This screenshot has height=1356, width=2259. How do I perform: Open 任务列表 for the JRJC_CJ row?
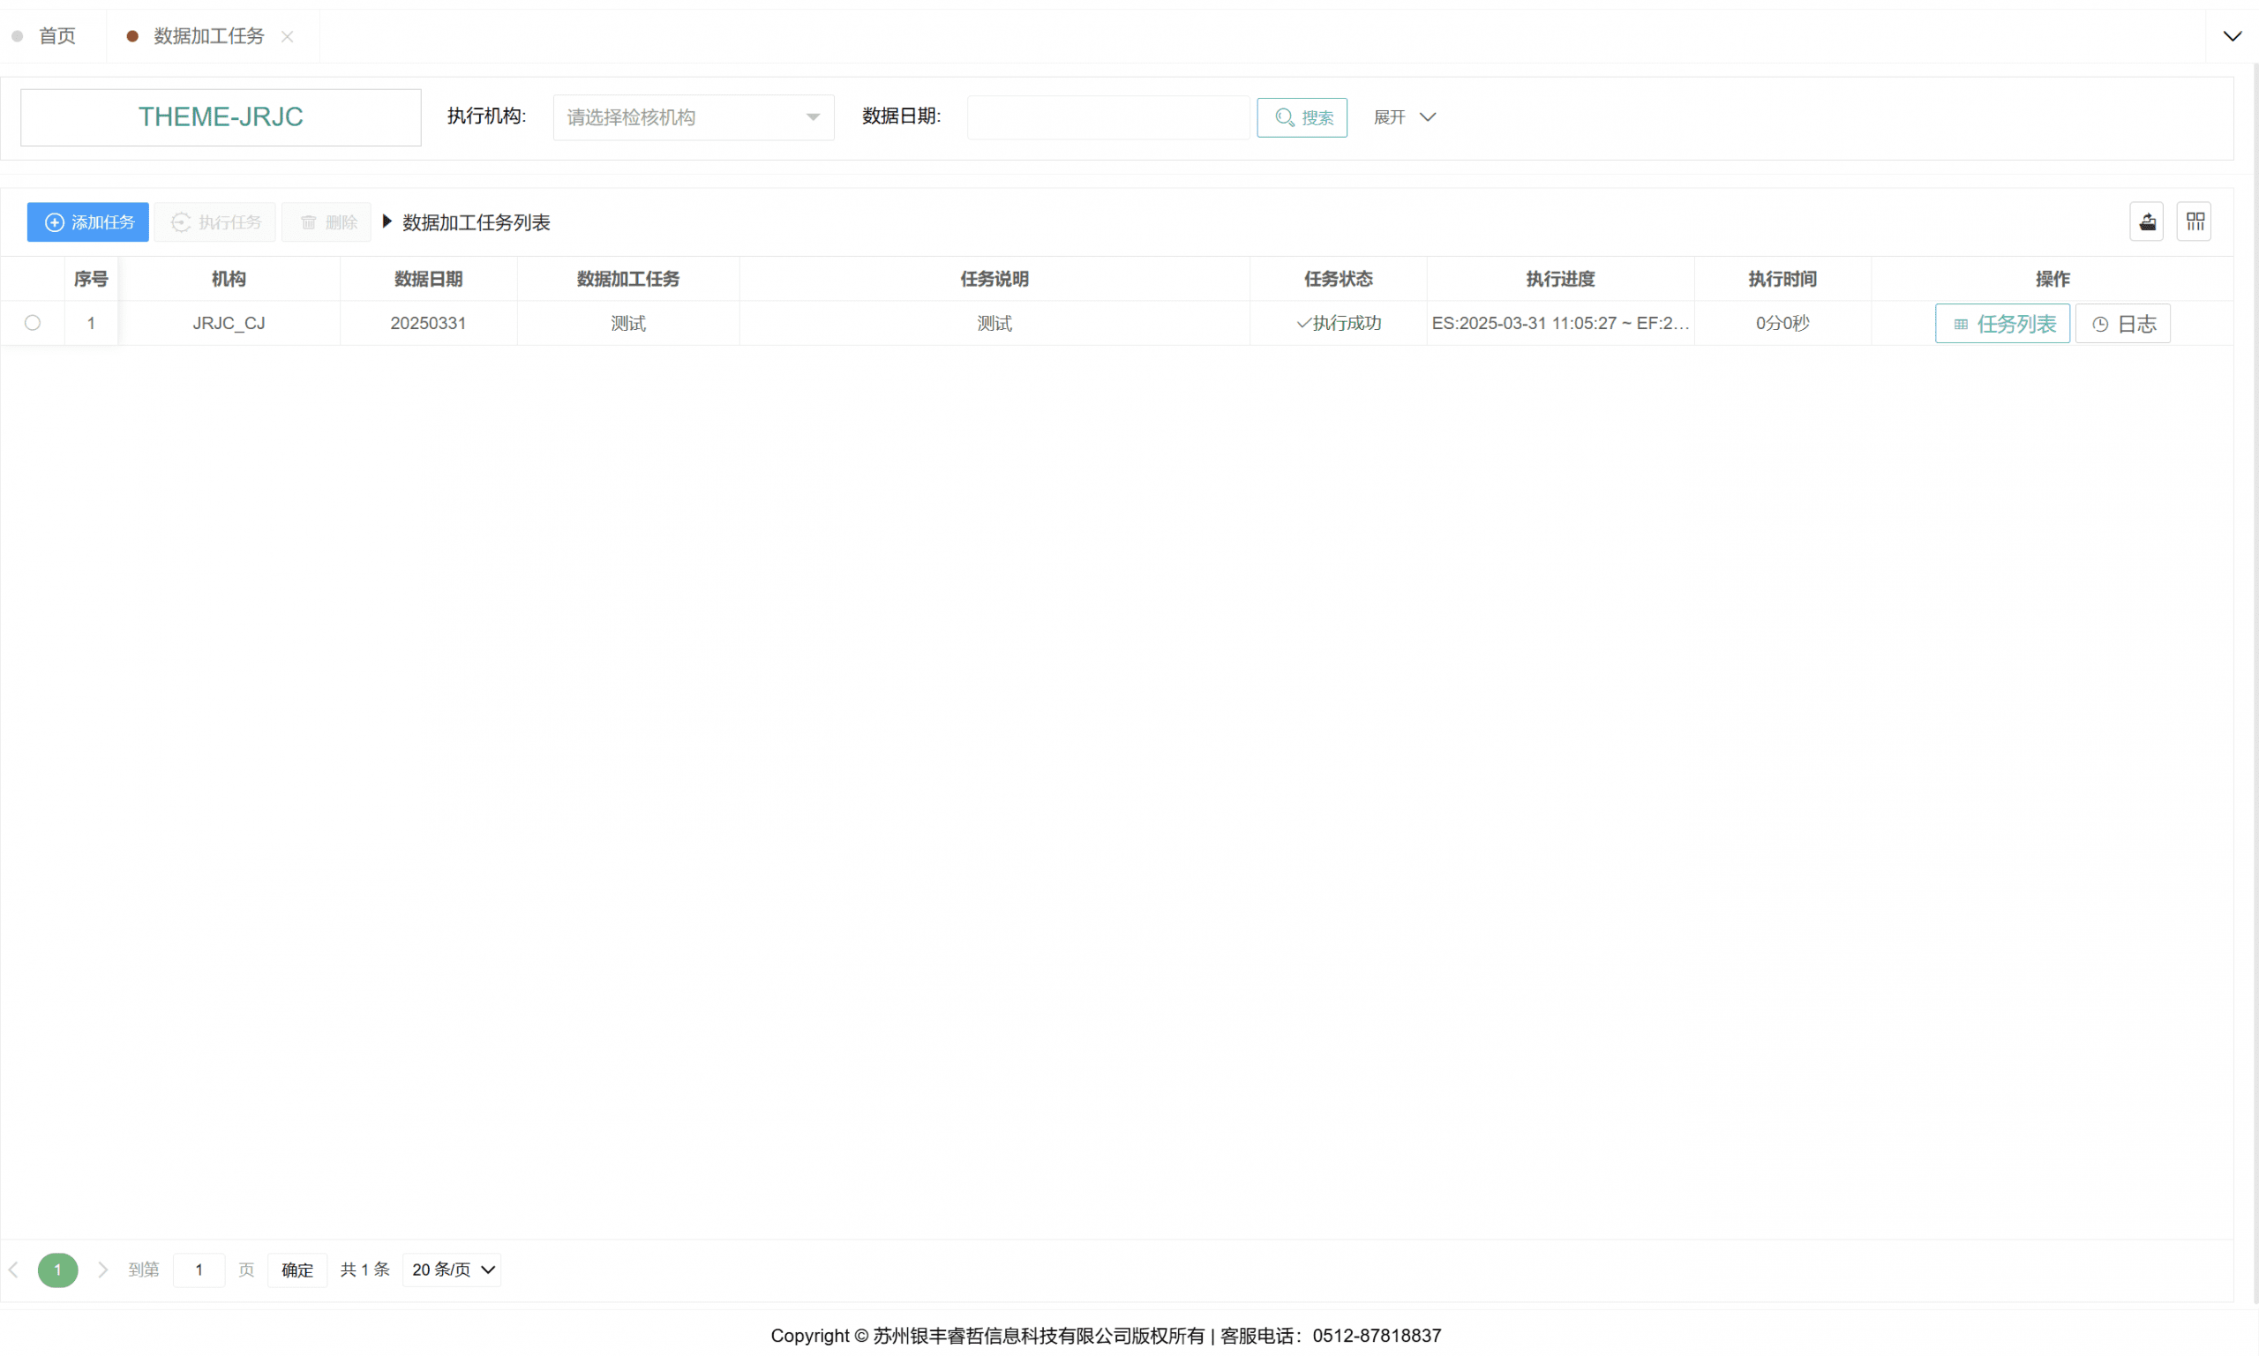point(2001,324)
